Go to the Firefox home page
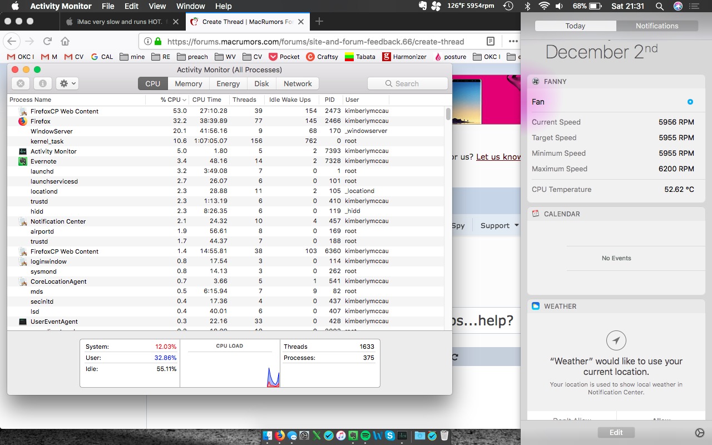This screenshot has width=712, height=445. 65,41
